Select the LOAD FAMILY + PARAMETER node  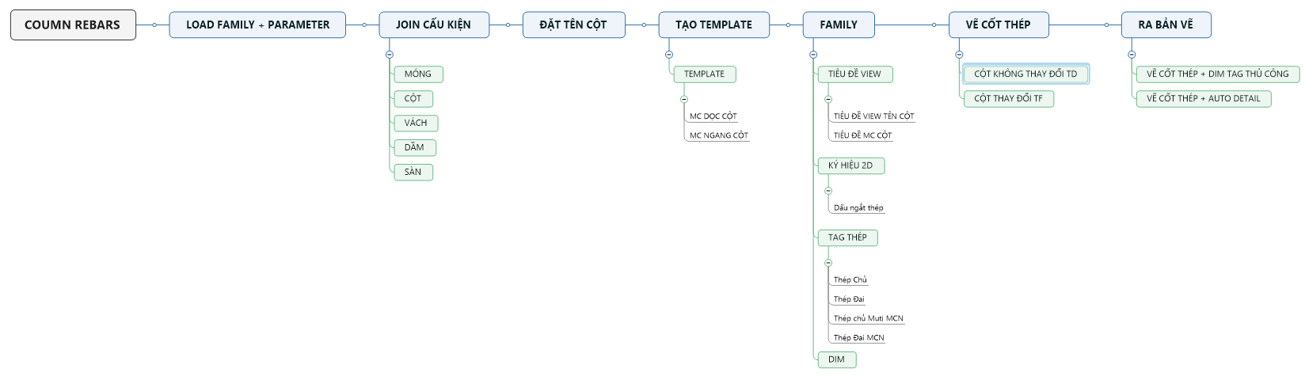[x=257, y=25]
